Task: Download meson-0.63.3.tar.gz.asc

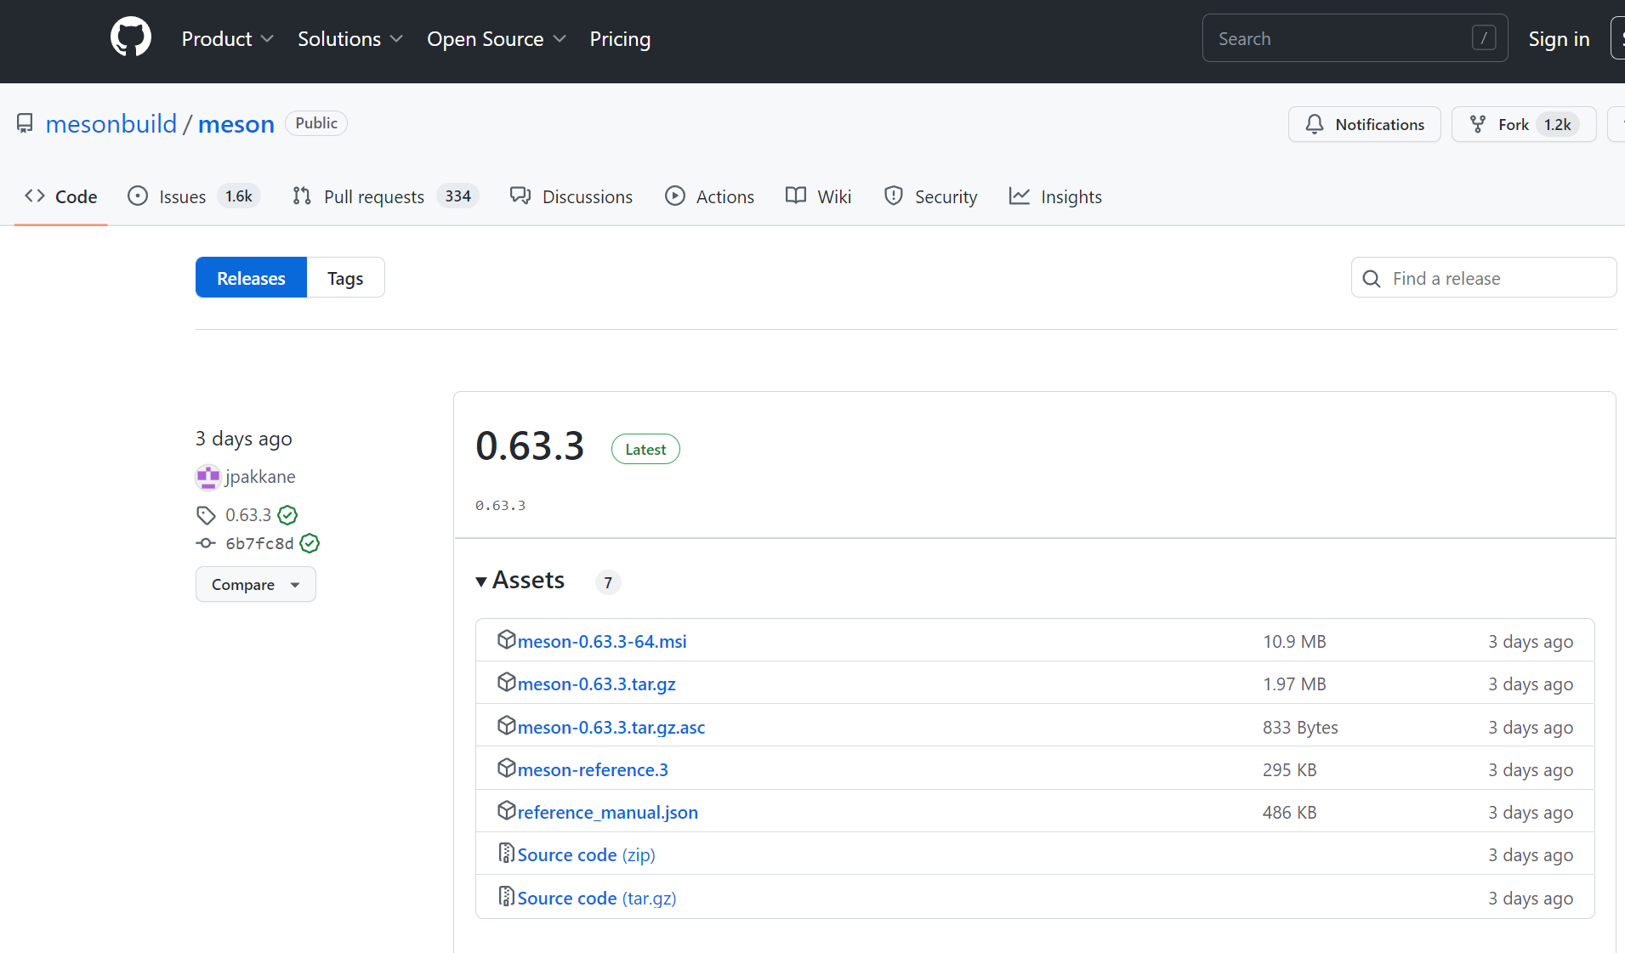Action: tap(611, 728)
